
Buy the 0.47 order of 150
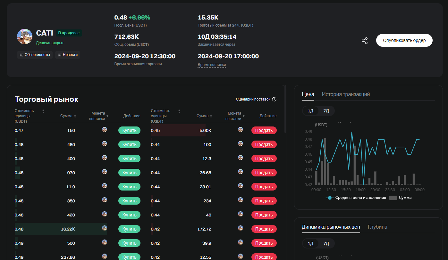[x=129, y=130]
